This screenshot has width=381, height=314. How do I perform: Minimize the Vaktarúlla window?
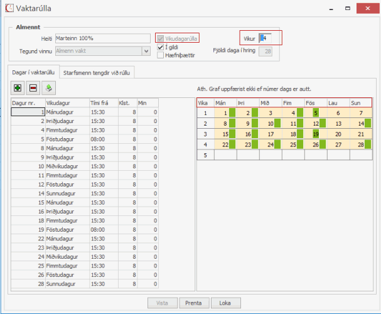pos(331,8)
